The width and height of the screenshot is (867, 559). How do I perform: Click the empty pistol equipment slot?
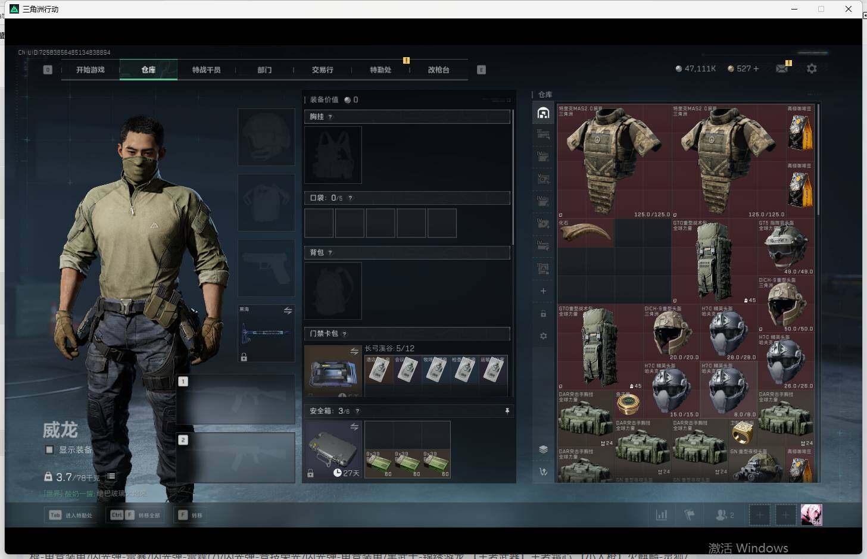click(x=266, y=268)
